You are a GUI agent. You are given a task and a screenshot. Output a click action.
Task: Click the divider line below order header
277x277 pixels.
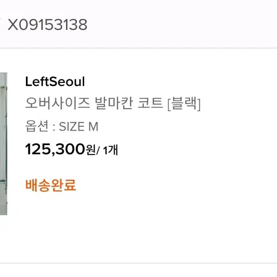pyautogui.click(x=138, y=48)
